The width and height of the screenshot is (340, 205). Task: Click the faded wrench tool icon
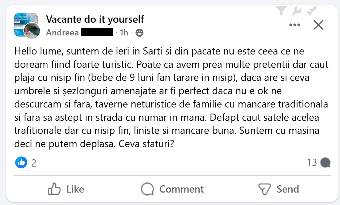pyautogui.click(x=297, y=11)
